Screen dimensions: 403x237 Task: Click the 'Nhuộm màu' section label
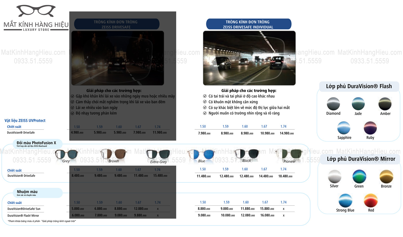click(27, 192)
